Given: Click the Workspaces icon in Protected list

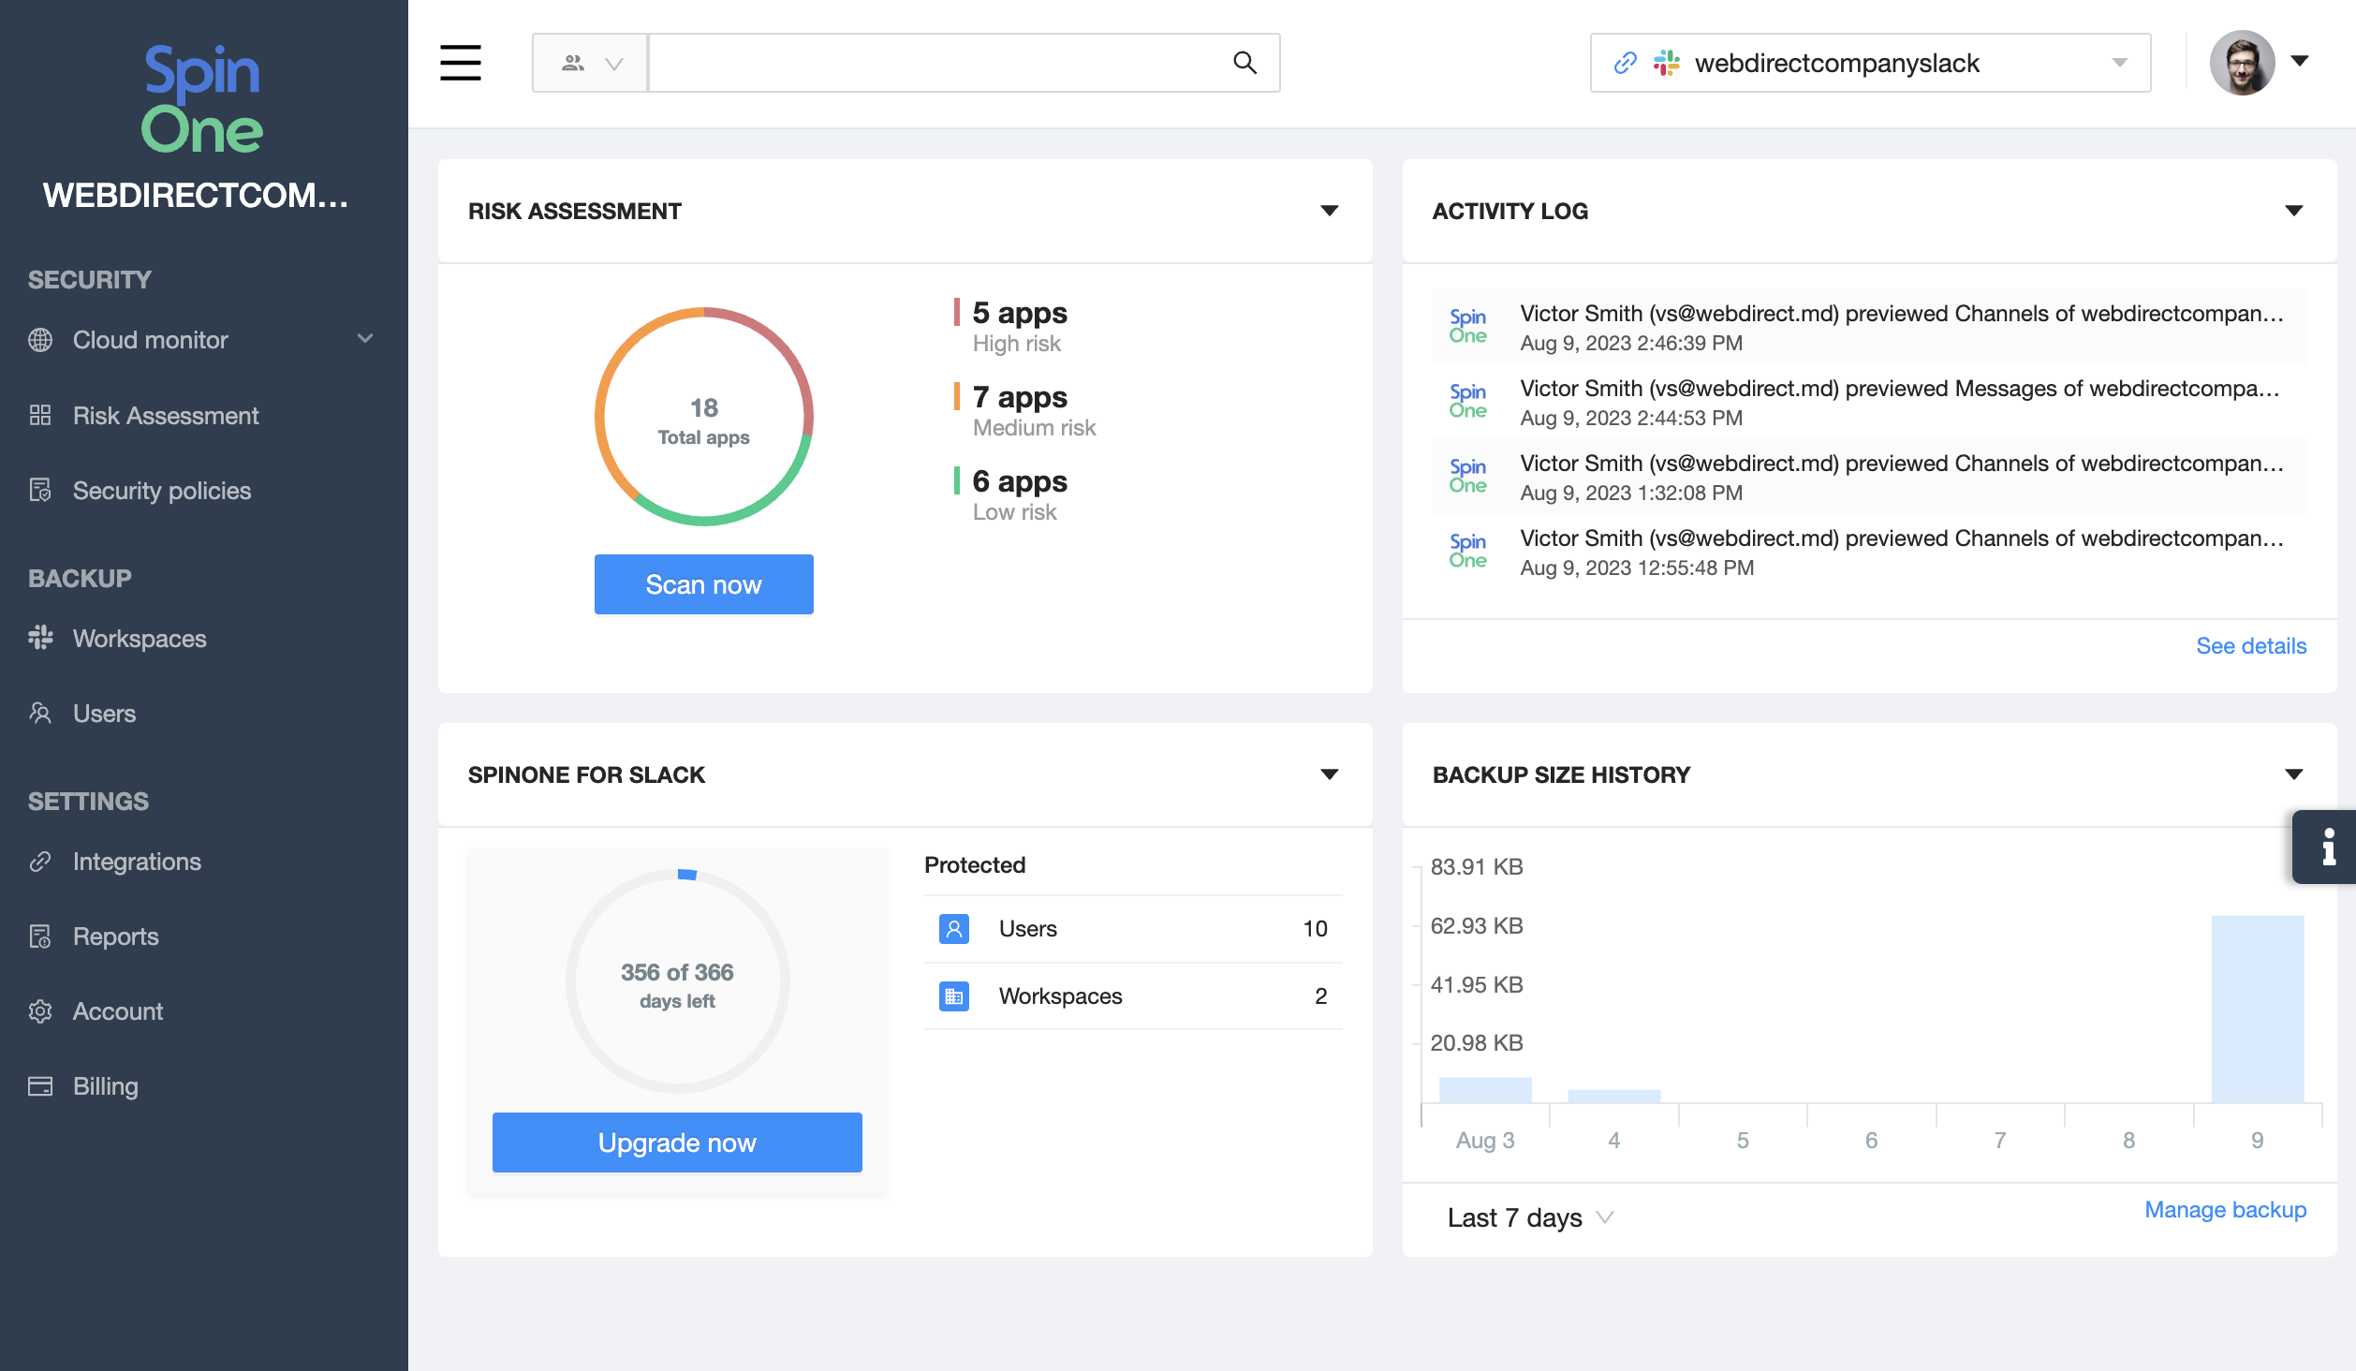Looking at the screenshot, I should pos(953,995).
